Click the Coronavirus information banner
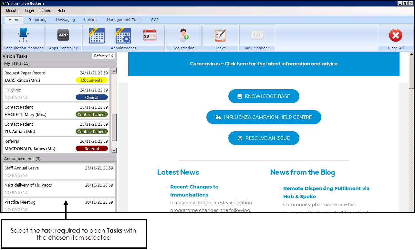This screenshot has height=250, width=415. click(x=264, y=64)
